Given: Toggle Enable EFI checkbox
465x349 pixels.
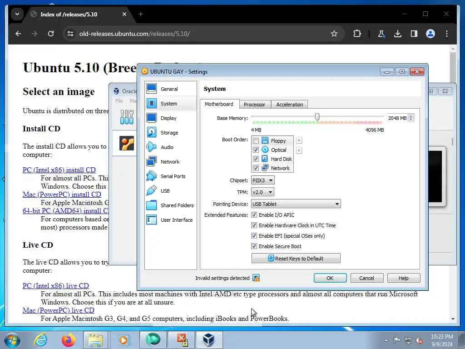Looking at the screenshot, I should 254,236.
